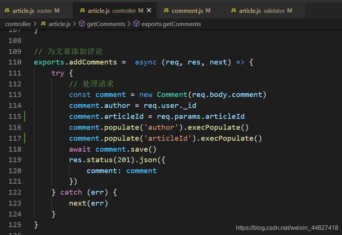This screenshot has height=235, width=342.
Task: Click 'addComments' on line 110
Action: coord(93,62)
